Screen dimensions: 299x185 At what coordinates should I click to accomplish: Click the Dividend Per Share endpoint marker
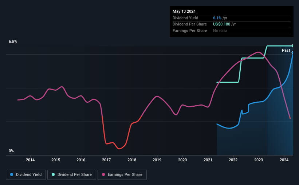(293, 46)
